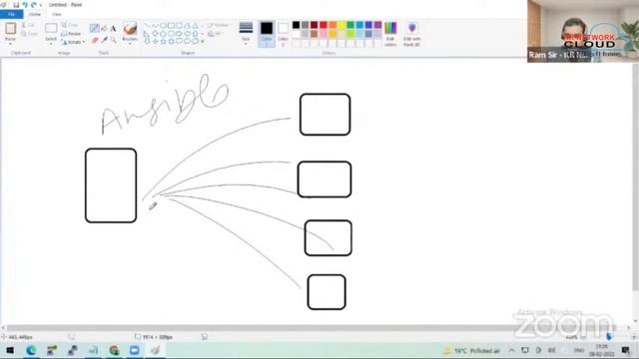
Task: Open the shape Outline dropdown
Action: [218, 25]
